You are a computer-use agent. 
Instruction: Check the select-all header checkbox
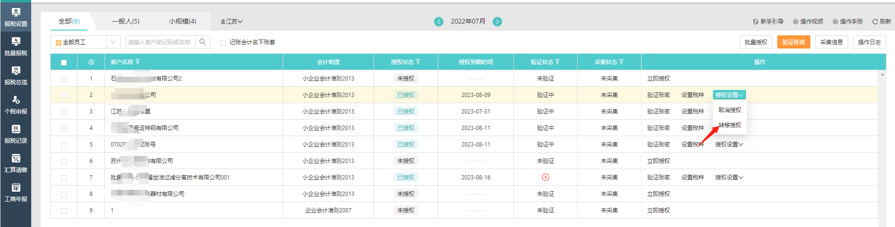[x=64, y=62]
